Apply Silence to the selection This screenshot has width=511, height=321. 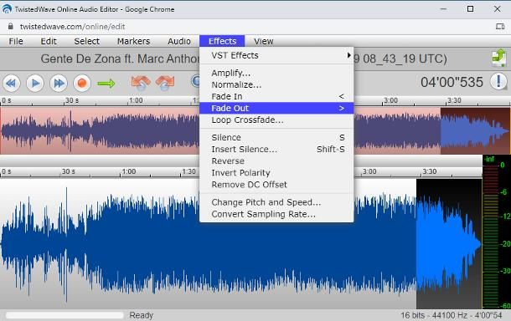coord(276,137)
